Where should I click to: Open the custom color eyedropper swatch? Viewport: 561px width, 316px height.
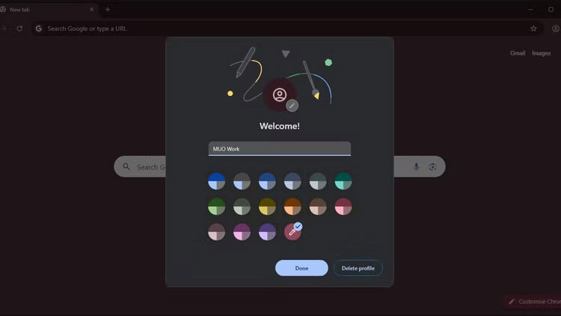[292, 232]
